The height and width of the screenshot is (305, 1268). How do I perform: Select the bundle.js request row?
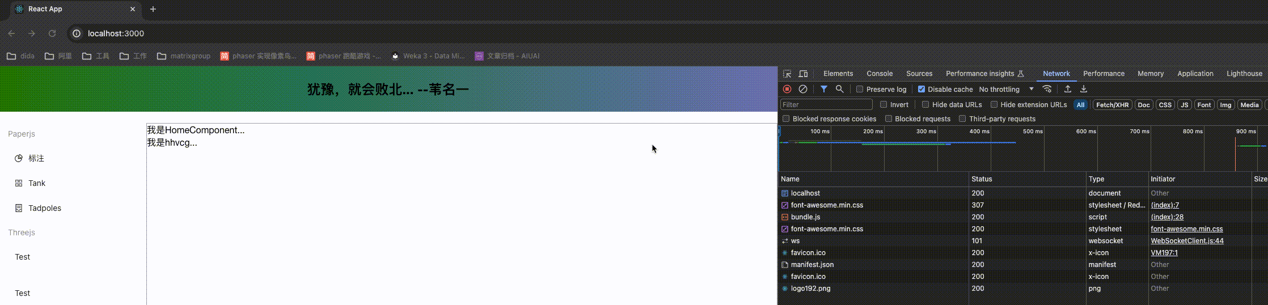(805, 217)
